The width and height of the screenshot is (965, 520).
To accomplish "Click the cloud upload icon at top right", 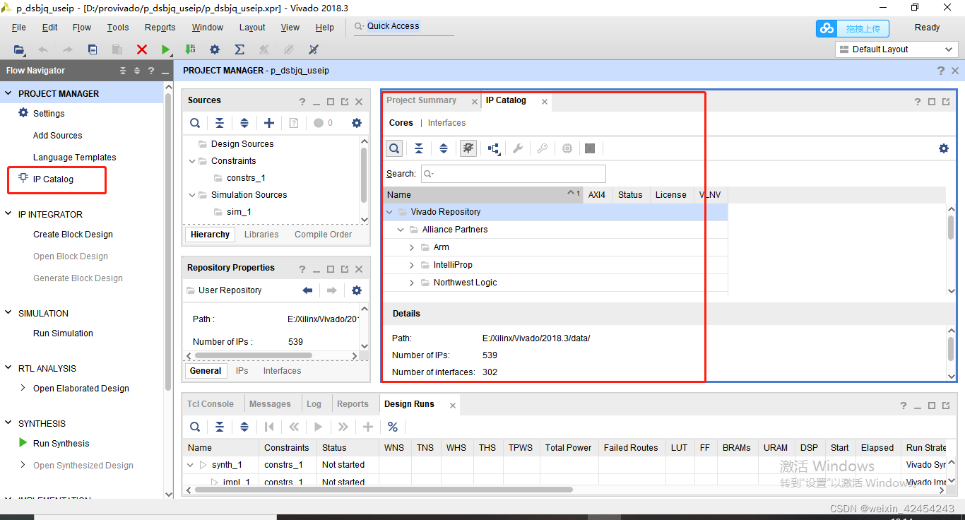I will coord(827,28).
